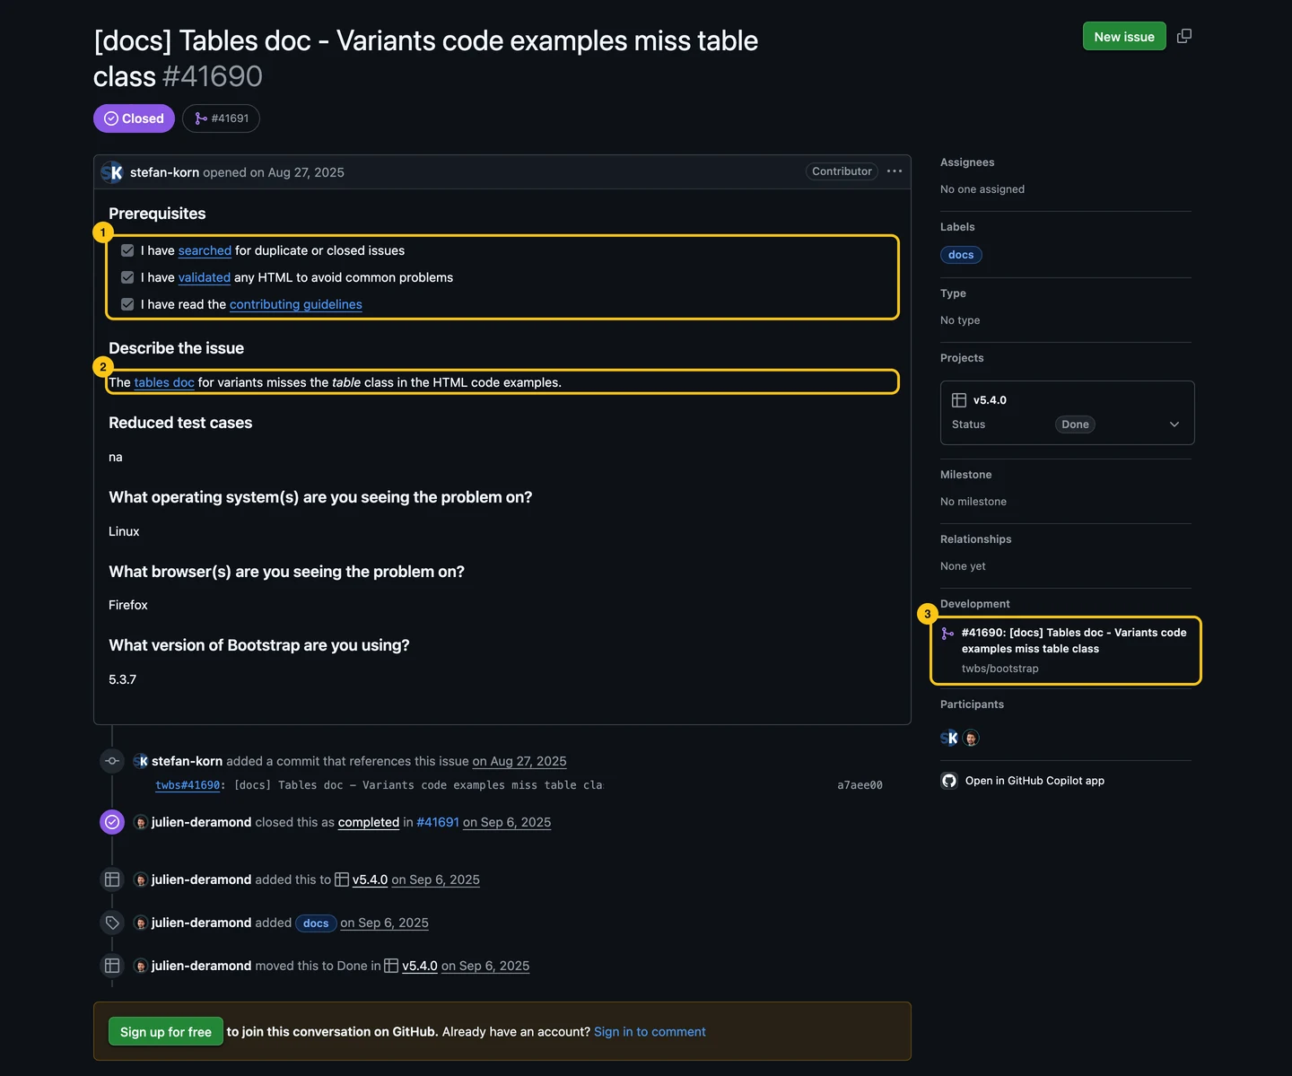The width and height of the screenshot is (1292, 1076).
Task: Copy issue link icon beside New issue
Action: 1184,36
